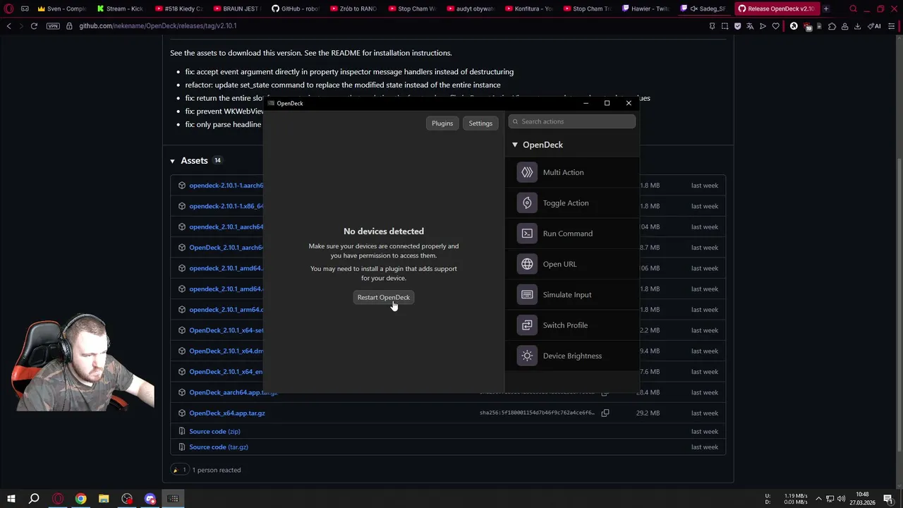Open browser downloads icon
The image size is (903, 508).
click(x=857, y=26)
